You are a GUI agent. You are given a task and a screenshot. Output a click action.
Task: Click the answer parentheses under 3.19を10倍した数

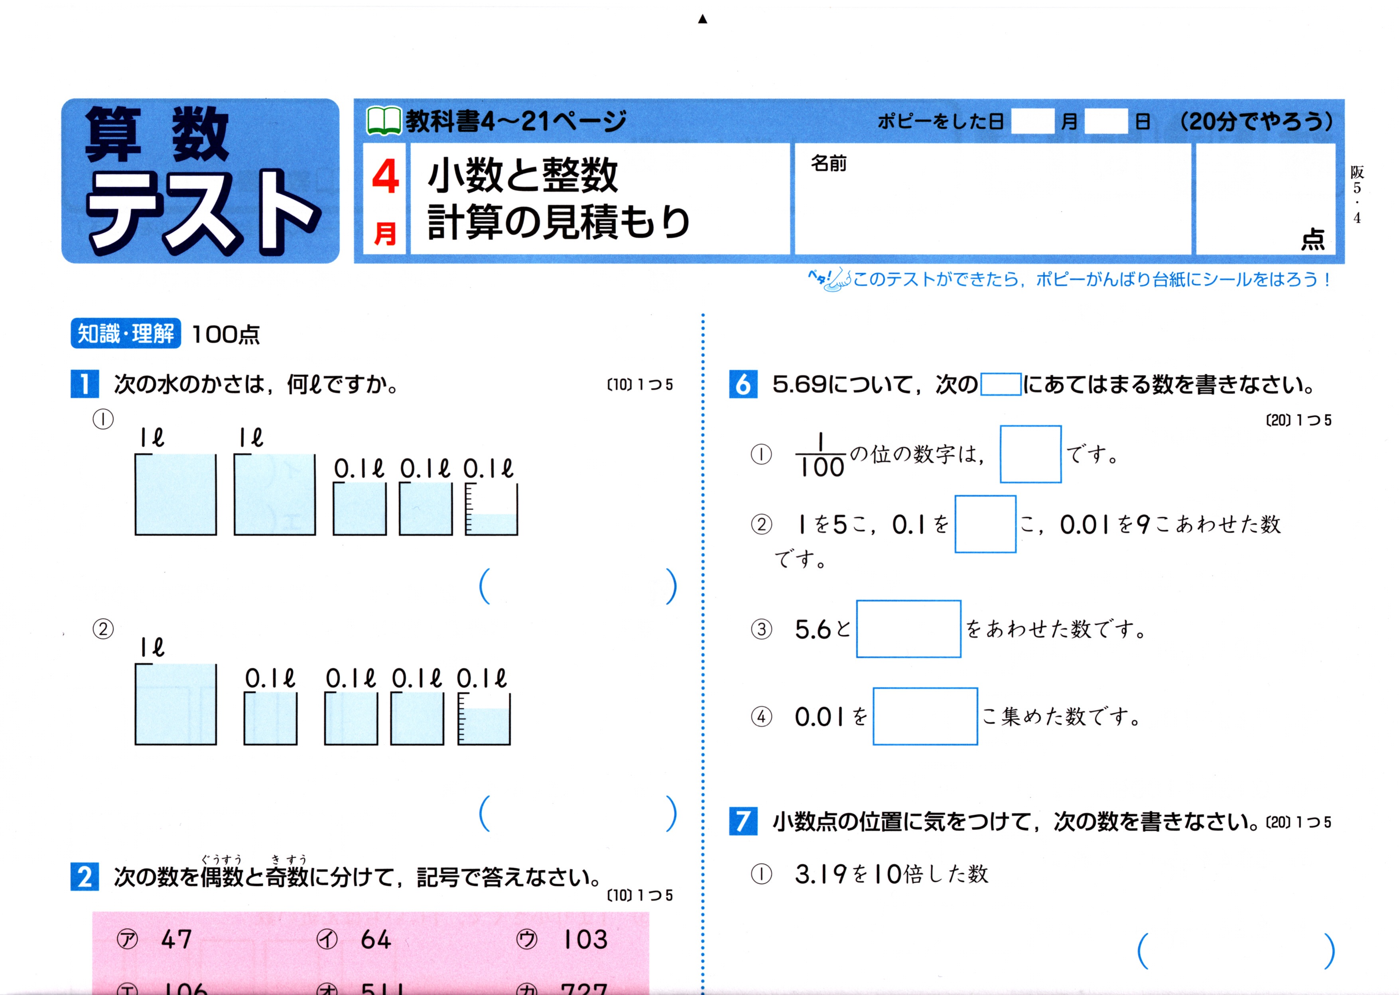pyautogui.click(x=1236, y=951)
